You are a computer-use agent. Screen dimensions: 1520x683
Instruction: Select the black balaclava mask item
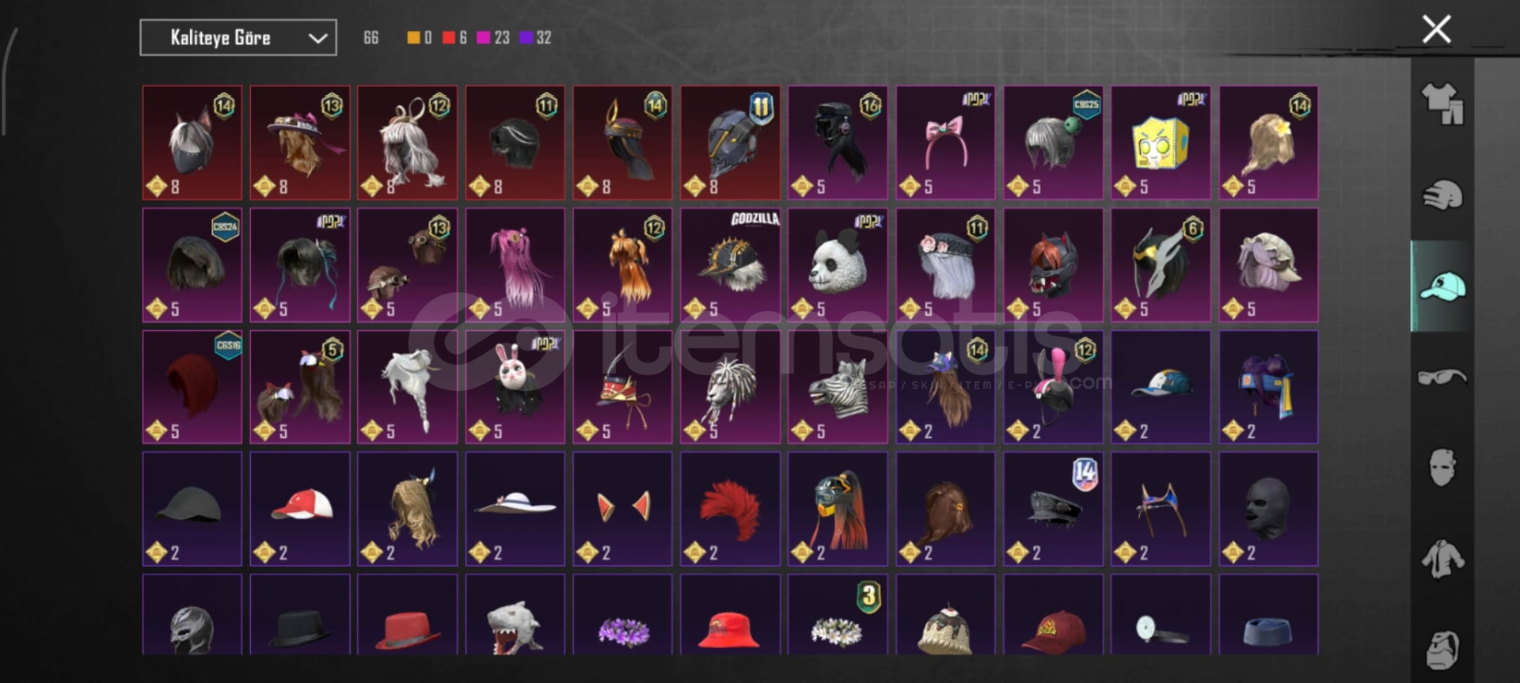1268,509
